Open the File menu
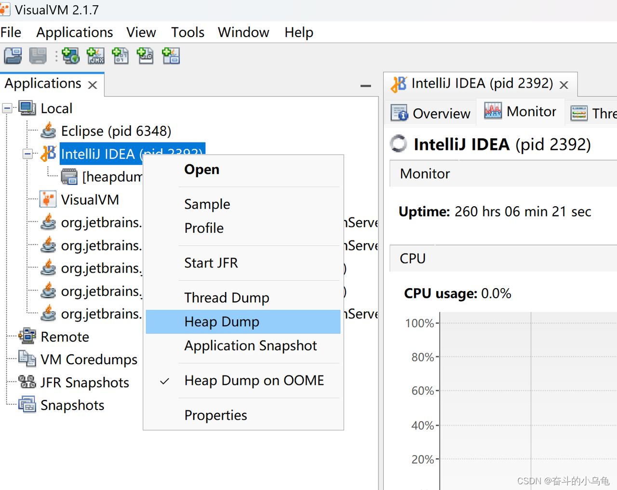 click(11, 32)
